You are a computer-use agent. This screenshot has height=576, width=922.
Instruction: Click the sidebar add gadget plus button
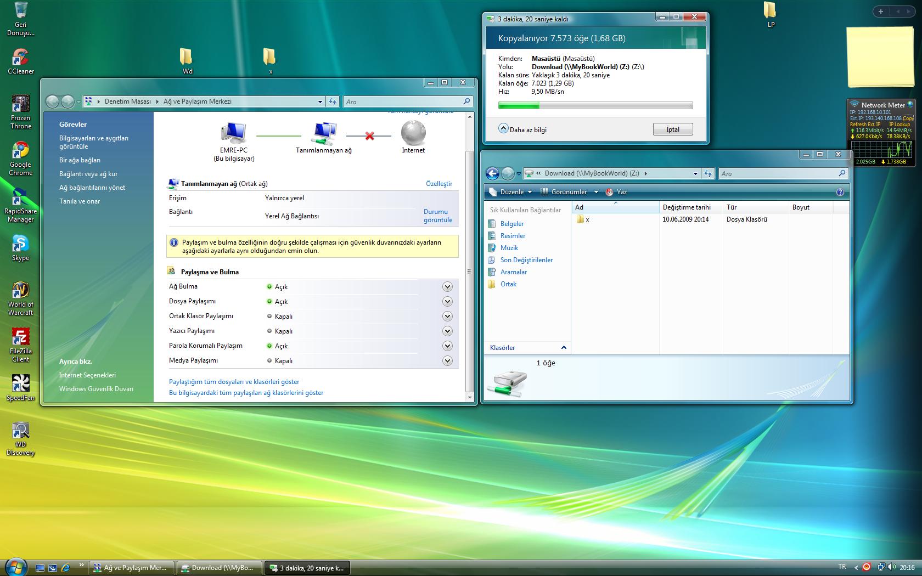coord(881,11)
